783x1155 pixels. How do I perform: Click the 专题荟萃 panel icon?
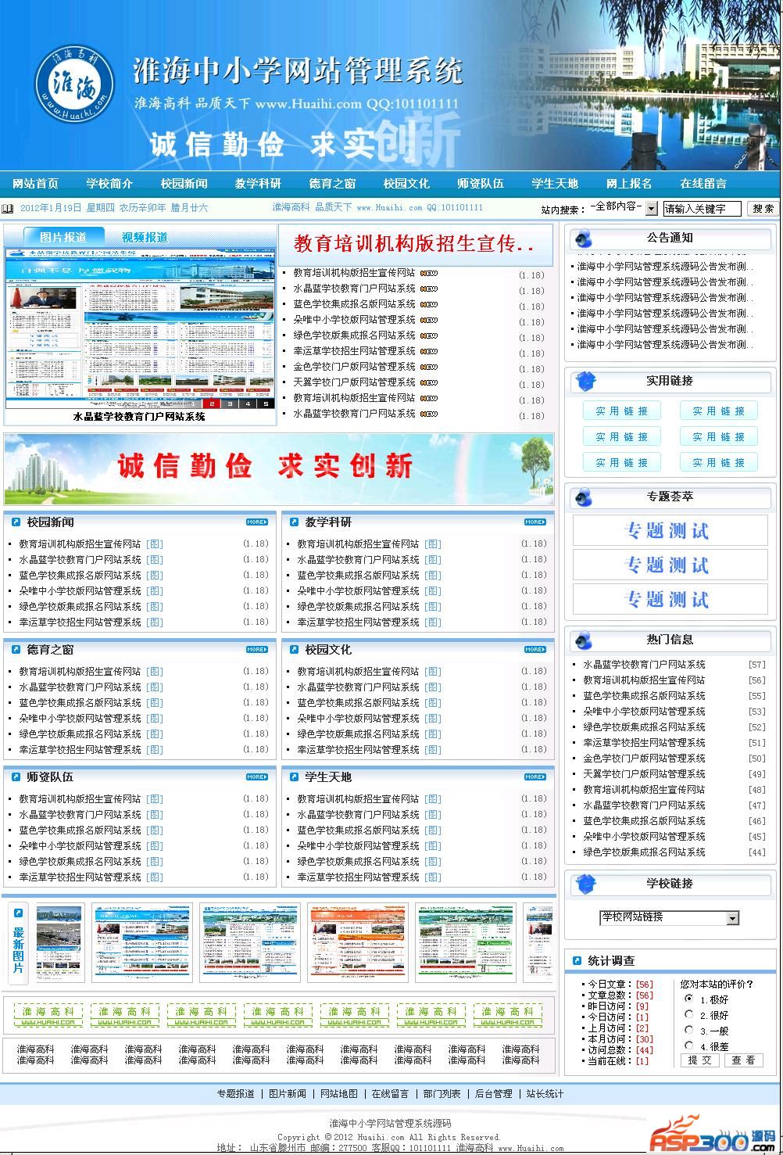coord(584,498)
